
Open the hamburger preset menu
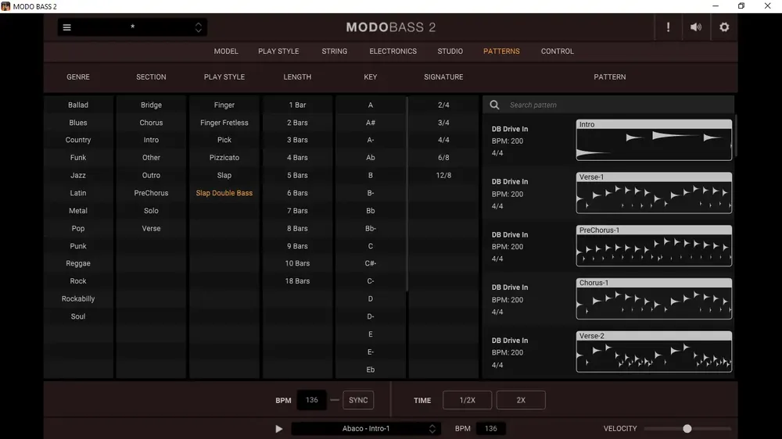click(66, 27)
